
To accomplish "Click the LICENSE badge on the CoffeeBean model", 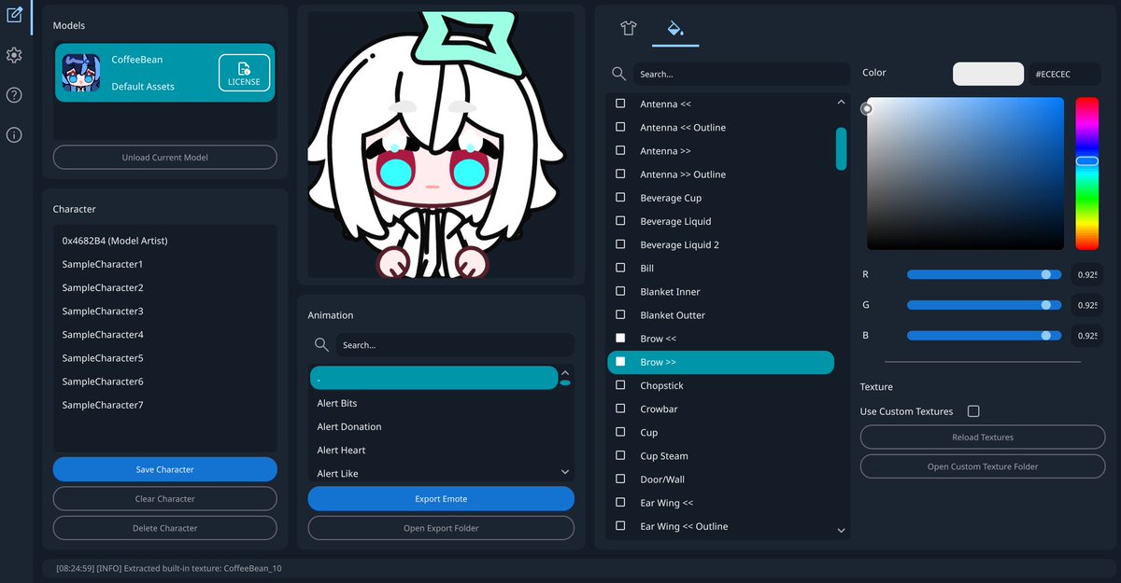I will click(244, 72).
